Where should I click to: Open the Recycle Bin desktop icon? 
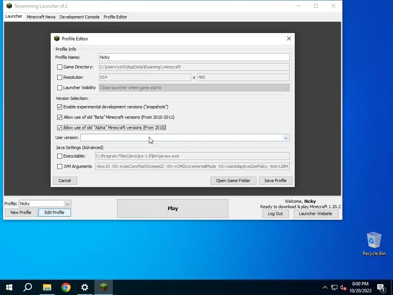tap(374, 244)
